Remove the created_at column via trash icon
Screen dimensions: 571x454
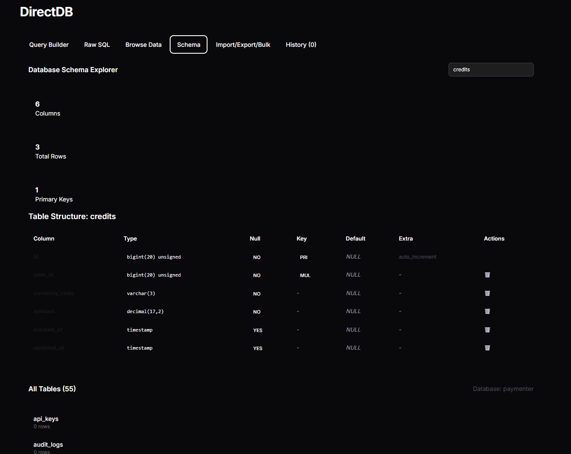tap(487, 330)
